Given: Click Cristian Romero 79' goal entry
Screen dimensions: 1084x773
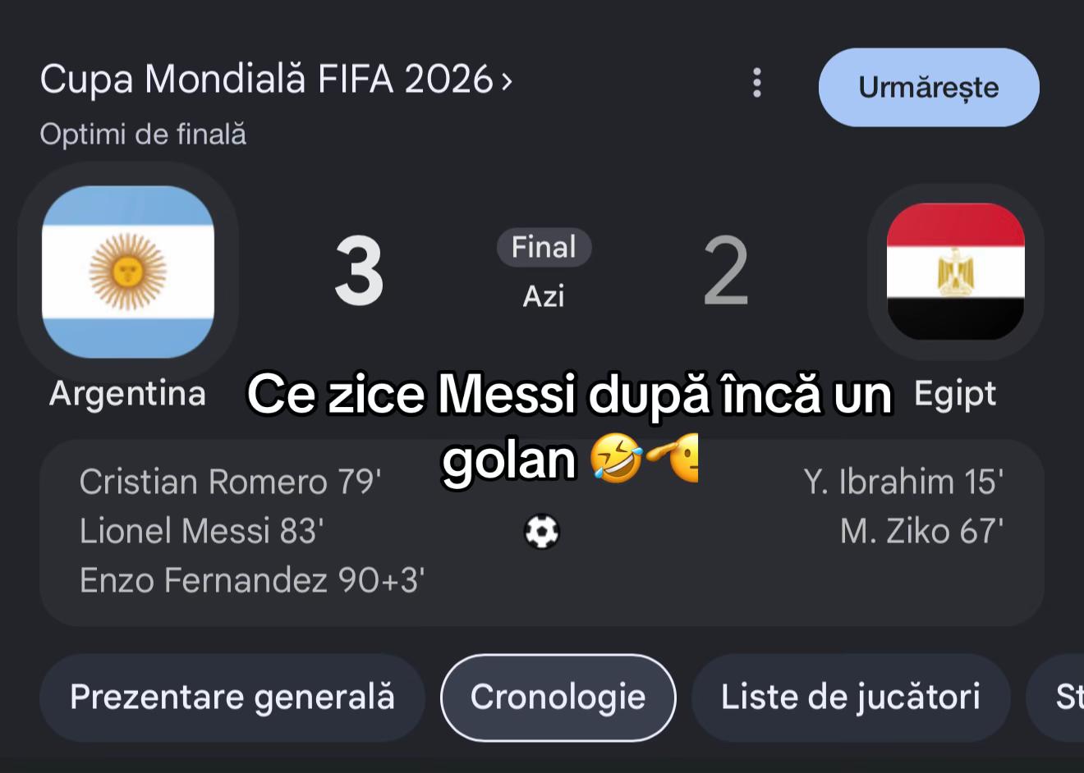Looking at the screenshot, I should point(231,482).
